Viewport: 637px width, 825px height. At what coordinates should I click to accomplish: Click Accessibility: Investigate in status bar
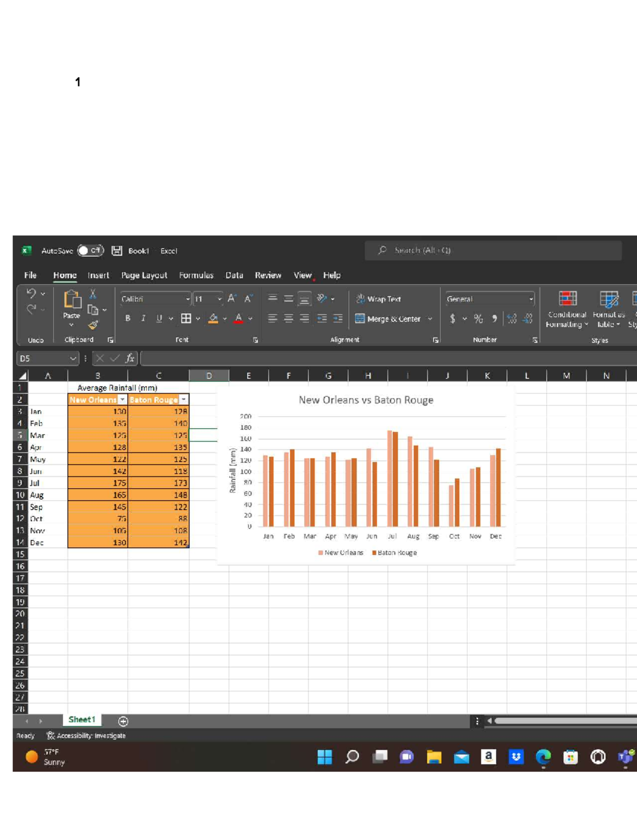(86, 736)
